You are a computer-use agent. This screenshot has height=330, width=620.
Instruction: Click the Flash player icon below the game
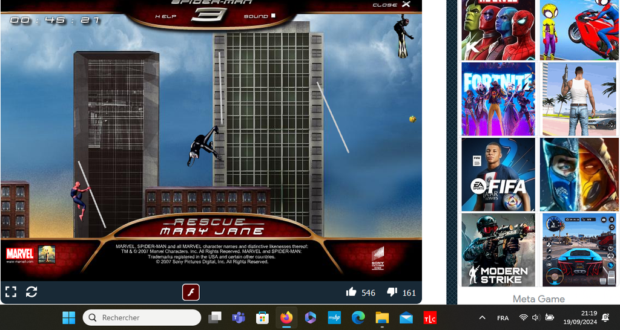click(191, 293)
